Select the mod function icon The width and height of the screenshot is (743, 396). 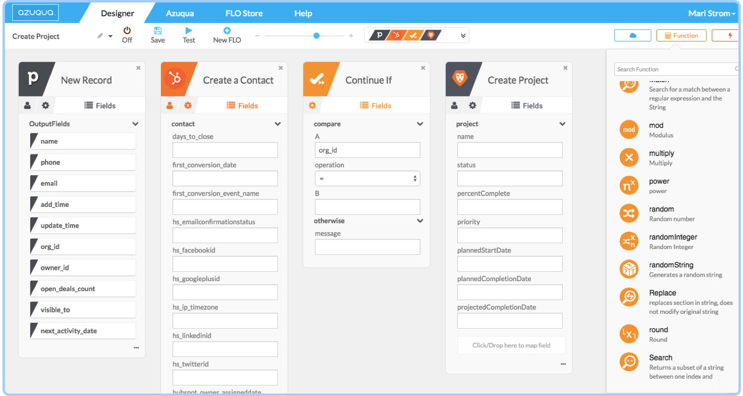629,130
